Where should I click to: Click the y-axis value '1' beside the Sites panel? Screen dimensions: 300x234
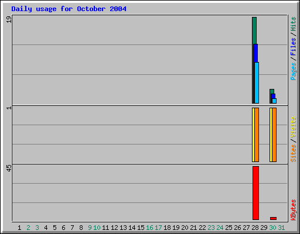point(9,108)
